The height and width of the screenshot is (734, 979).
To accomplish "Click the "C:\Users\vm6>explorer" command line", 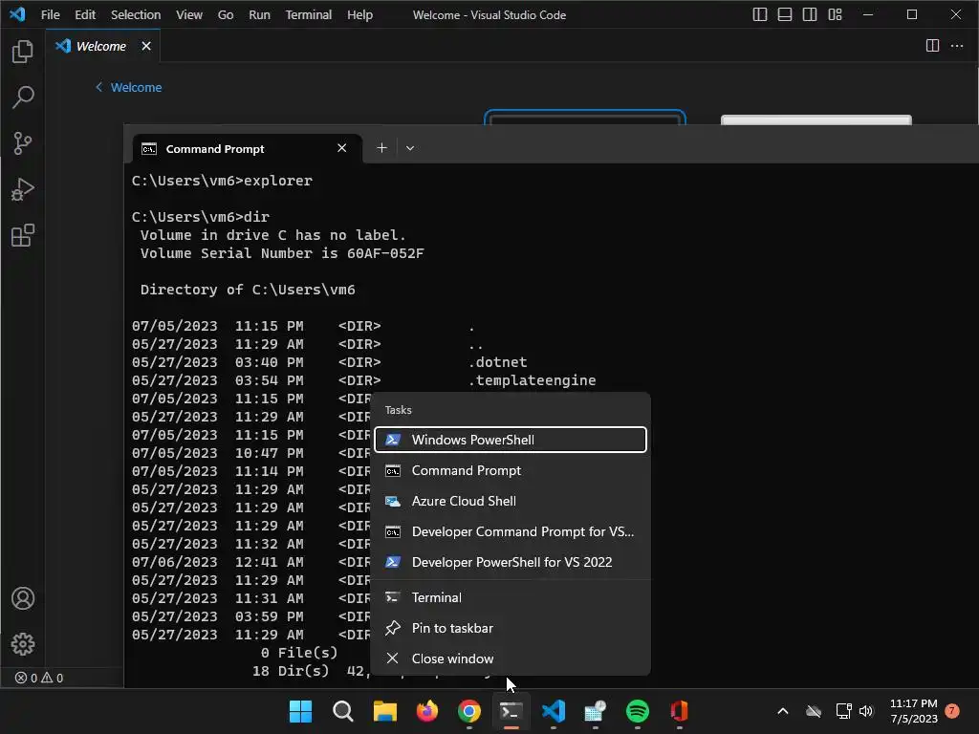I will [222, 181].
